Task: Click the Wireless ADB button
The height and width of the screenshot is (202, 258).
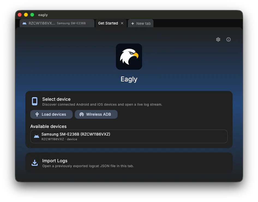Action: pos(96,114)
